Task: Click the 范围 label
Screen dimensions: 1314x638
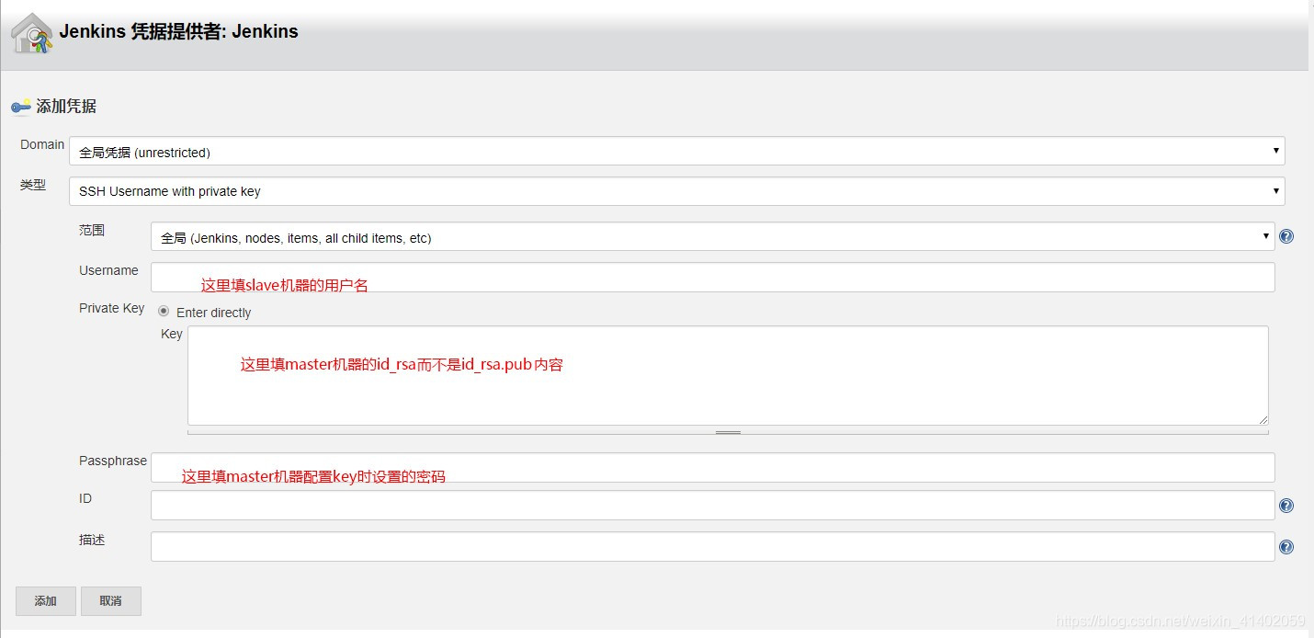Action: (x=92, y=230)
